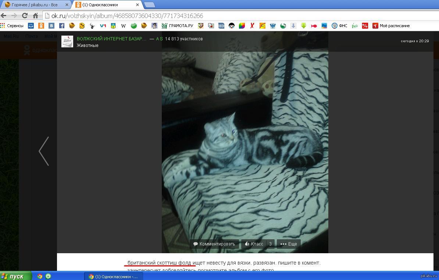Viewport: 439px width, 280px height.
Task: Click the green Sberbank bookmark icon
Action: [x=134, y=26]
